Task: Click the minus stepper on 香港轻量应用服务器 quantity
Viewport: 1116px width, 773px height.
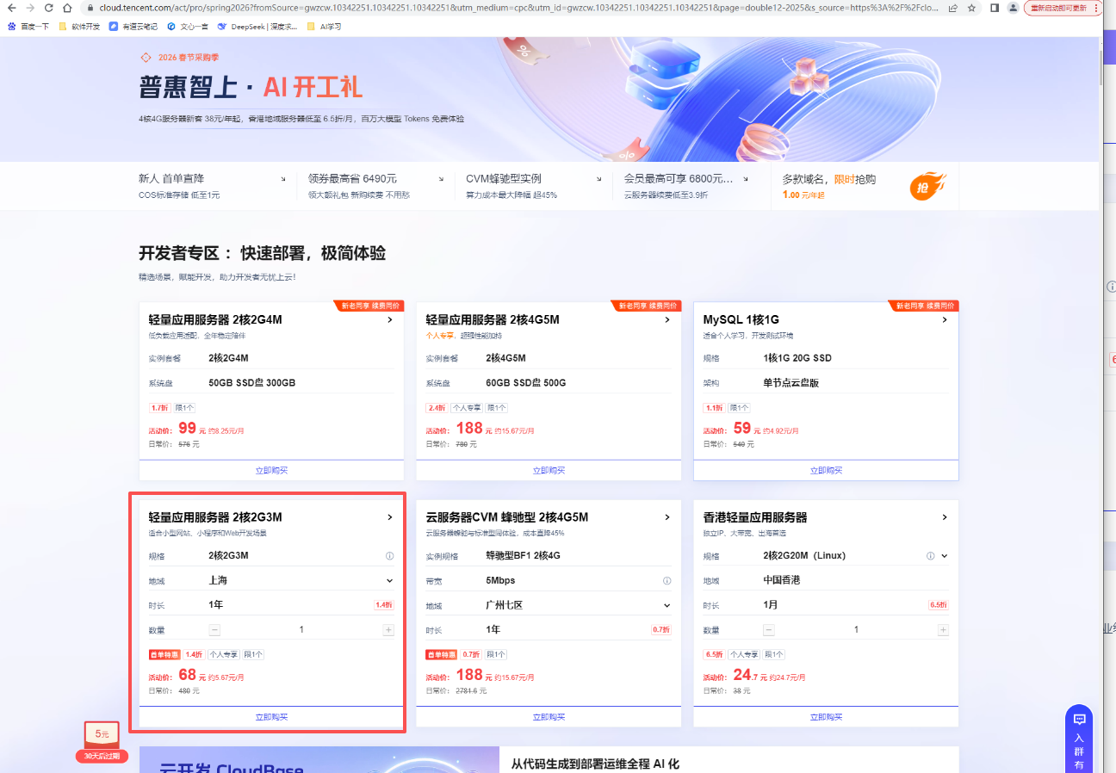Action: pos(768,629)
